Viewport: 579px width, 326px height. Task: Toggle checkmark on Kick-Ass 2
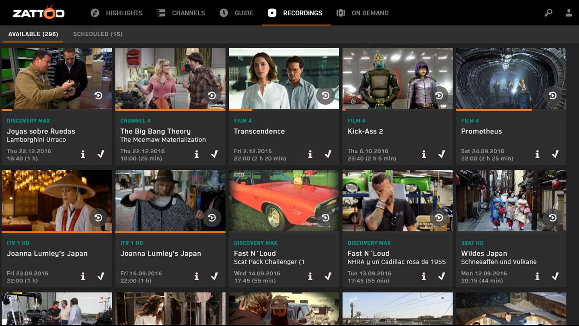[x=442, y=154]
